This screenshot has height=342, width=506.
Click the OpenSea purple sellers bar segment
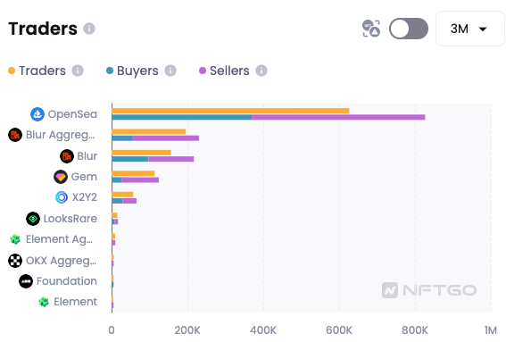point(338,117)
